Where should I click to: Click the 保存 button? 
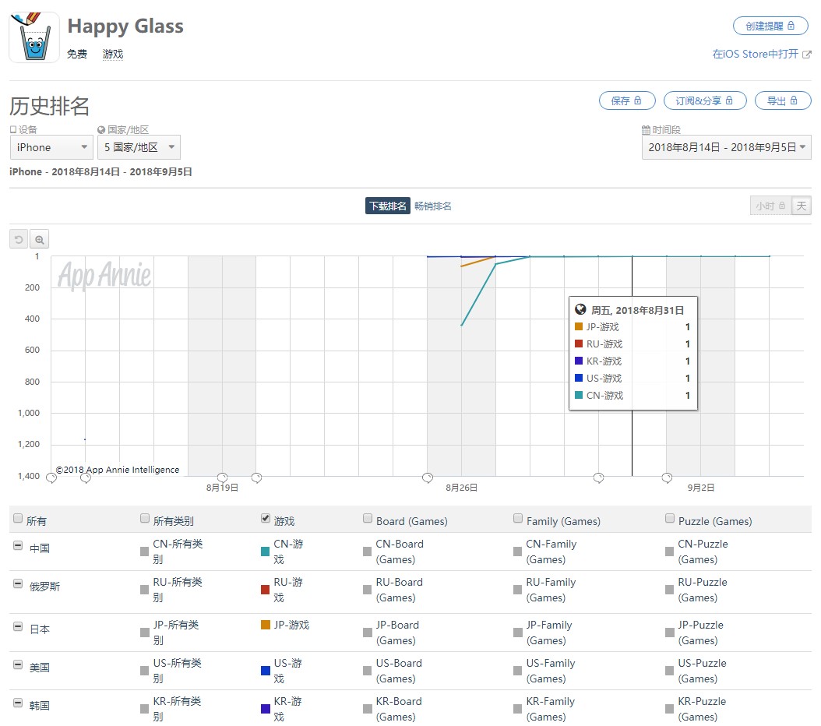pyautogui.click(x=627, y=101)
